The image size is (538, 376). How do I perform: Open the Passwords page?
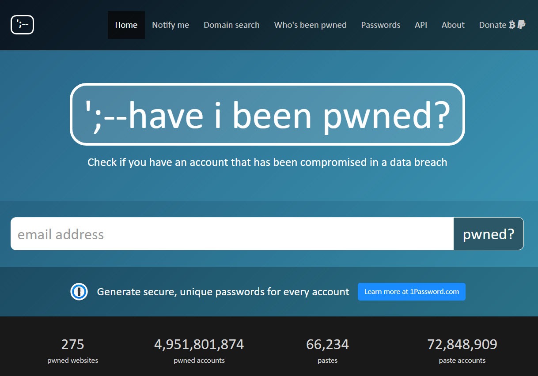tap(380, 25)
